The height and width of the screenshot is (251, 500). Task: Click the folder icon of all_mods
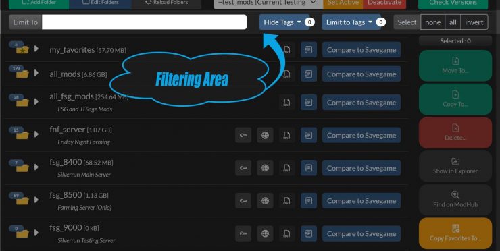pyautogui.click(x=22, y=74)
